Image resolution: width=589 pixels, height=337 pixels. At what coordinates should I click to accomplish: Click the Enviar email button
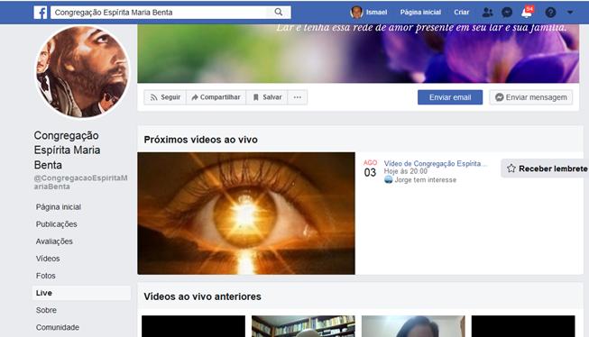450,97
